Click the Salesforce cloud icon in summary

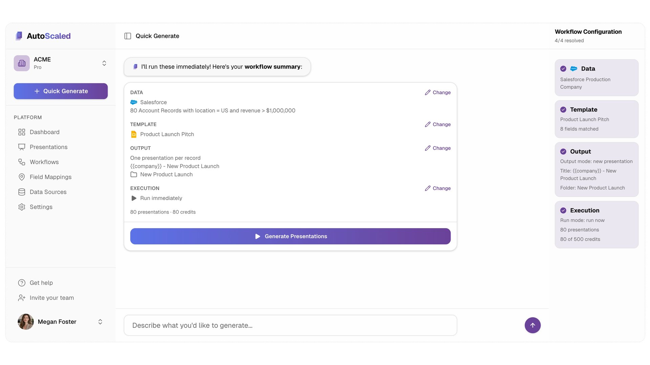coord(134,102)
